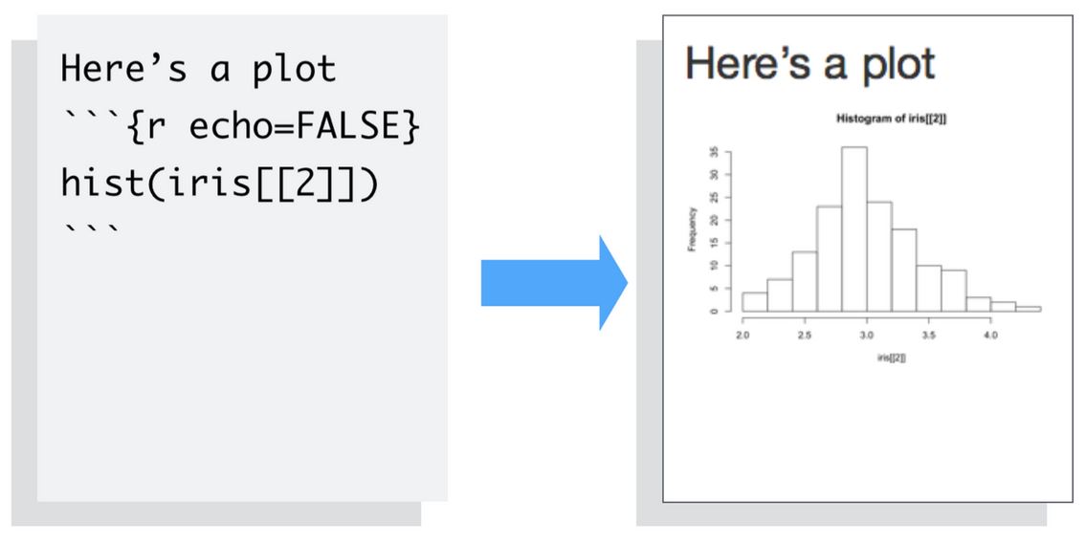Click the 3.5 tick label on x-axis
1085x542 pixels.
(929, 336)
